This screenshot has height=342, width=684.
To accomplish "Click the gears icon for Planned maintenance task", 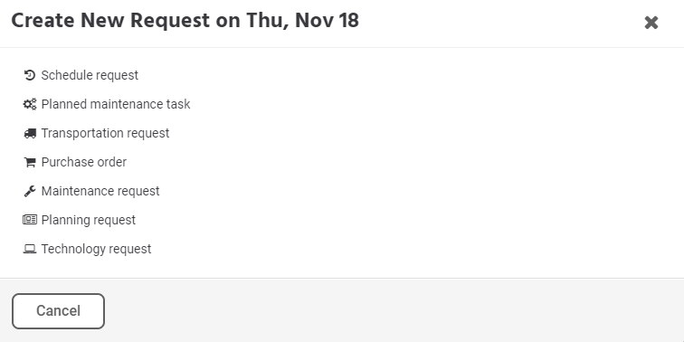I will pyautogui.click(x=30, y=104).
